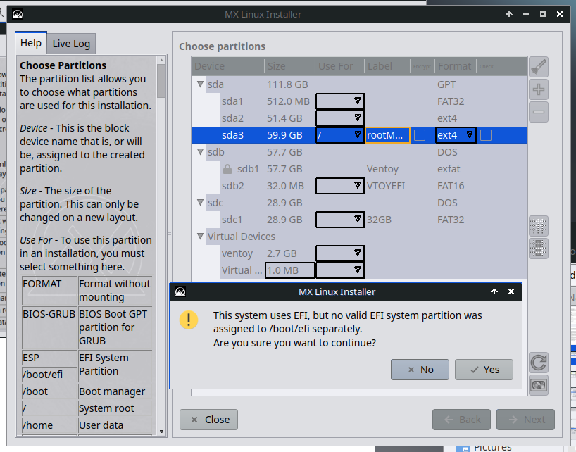Click the VTOYEFI label text
This screenshot has height=452, width=576.
386,186
